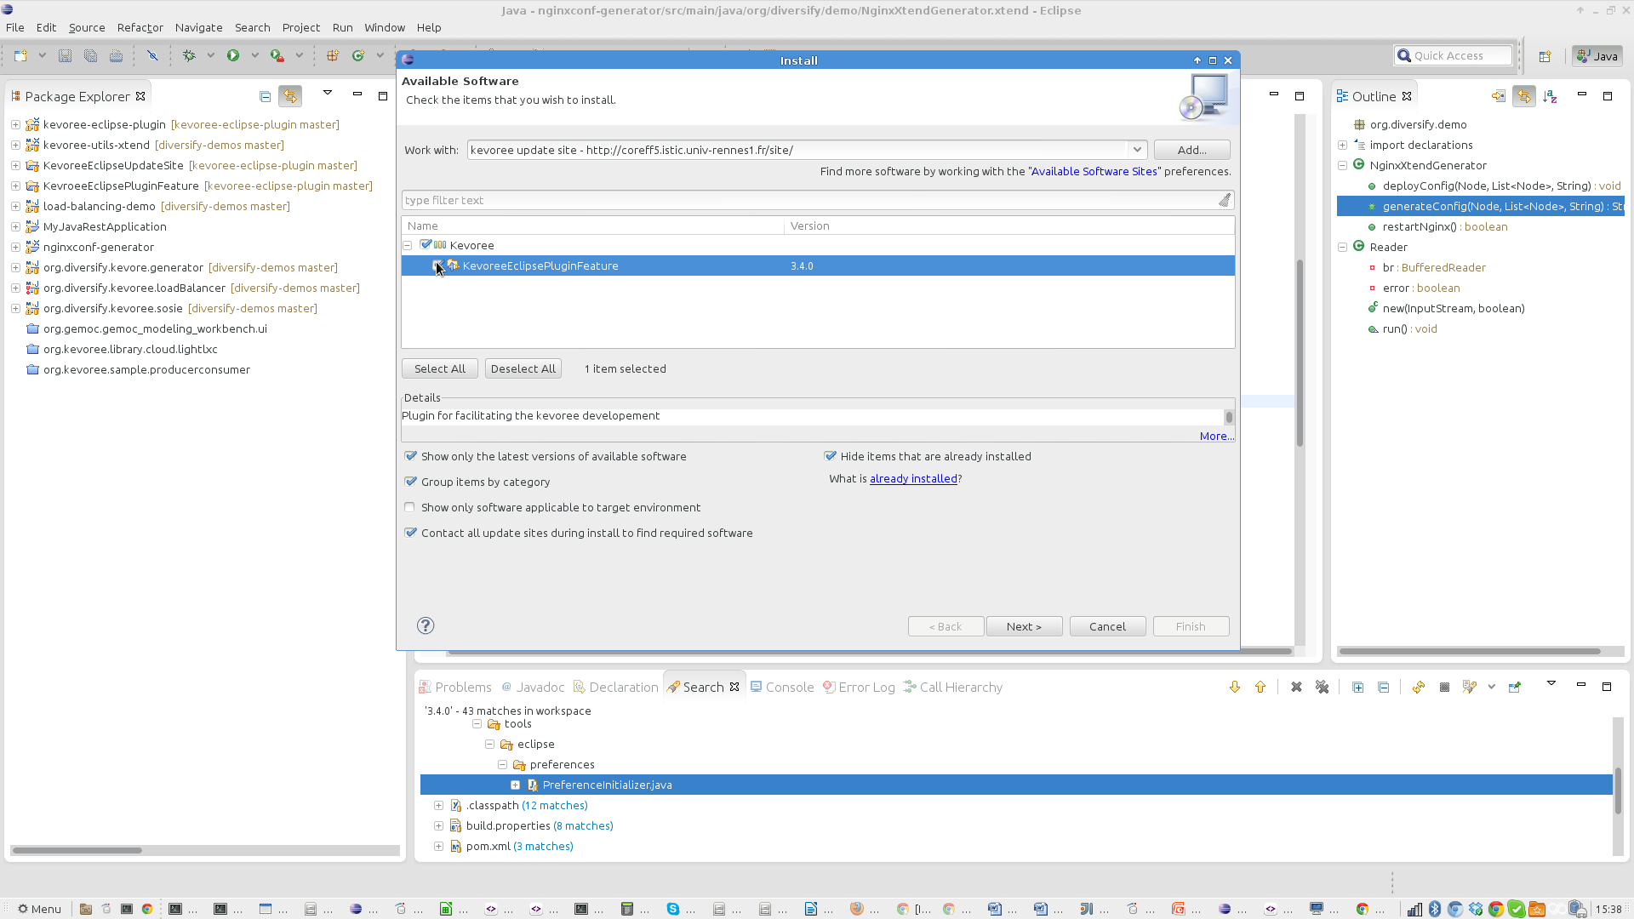Expand pom.xml matches in Search results
This screenshot has height=919, width=1634.
click(x=438, y=846)
